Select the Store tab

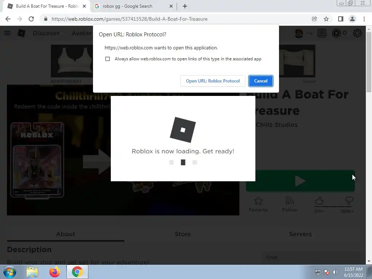coord(183,234)
